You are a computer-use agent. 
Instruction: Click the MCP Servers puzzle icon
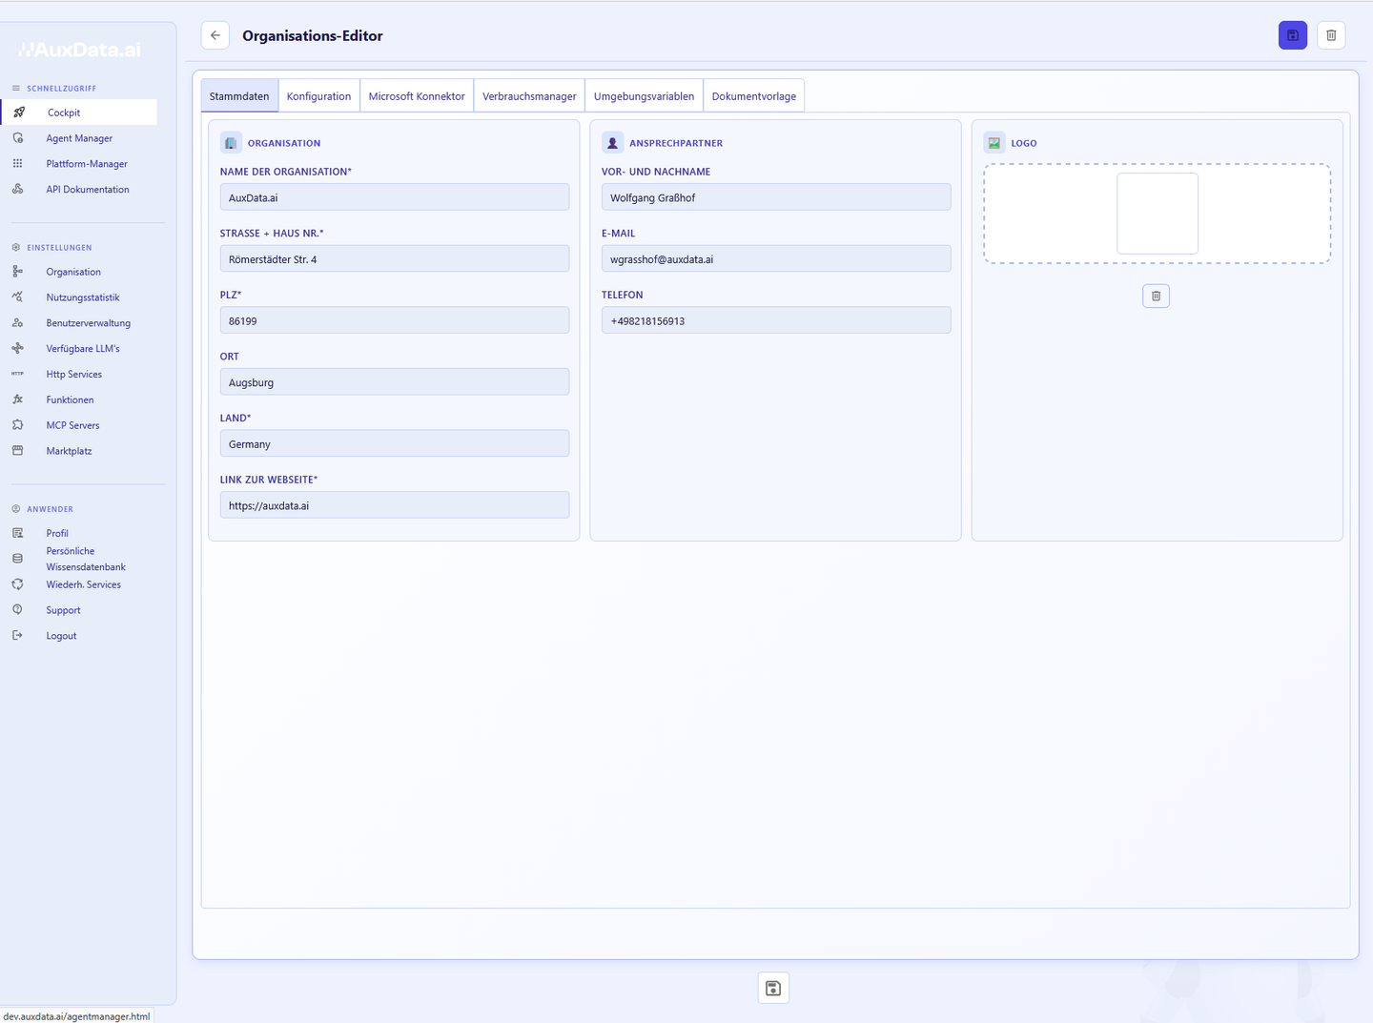18,425
